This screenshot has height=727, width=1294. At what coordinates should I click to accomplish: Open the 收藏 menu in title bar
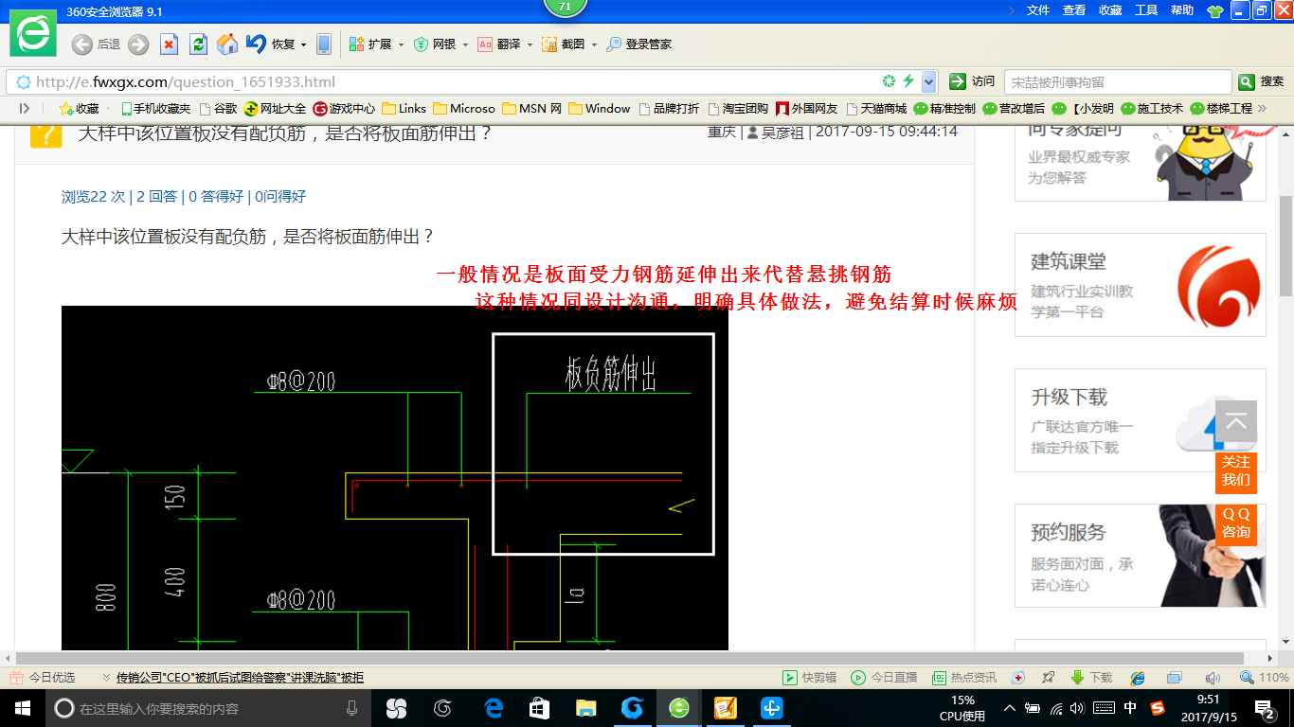click(1110, 9)
